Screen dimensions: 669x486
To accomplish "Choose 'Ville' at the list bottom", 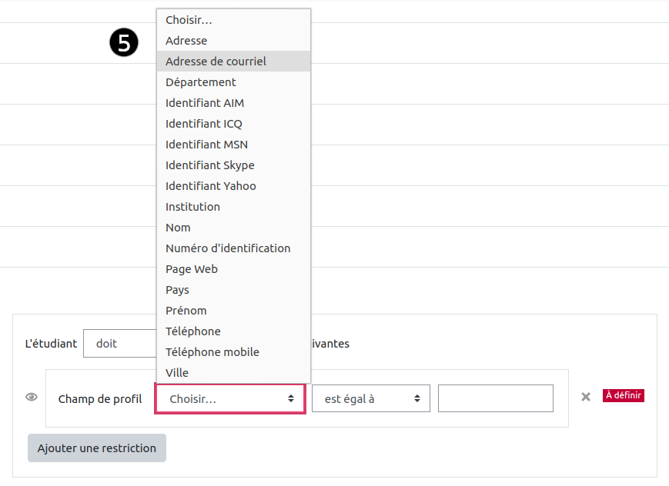I will point(177,373).
